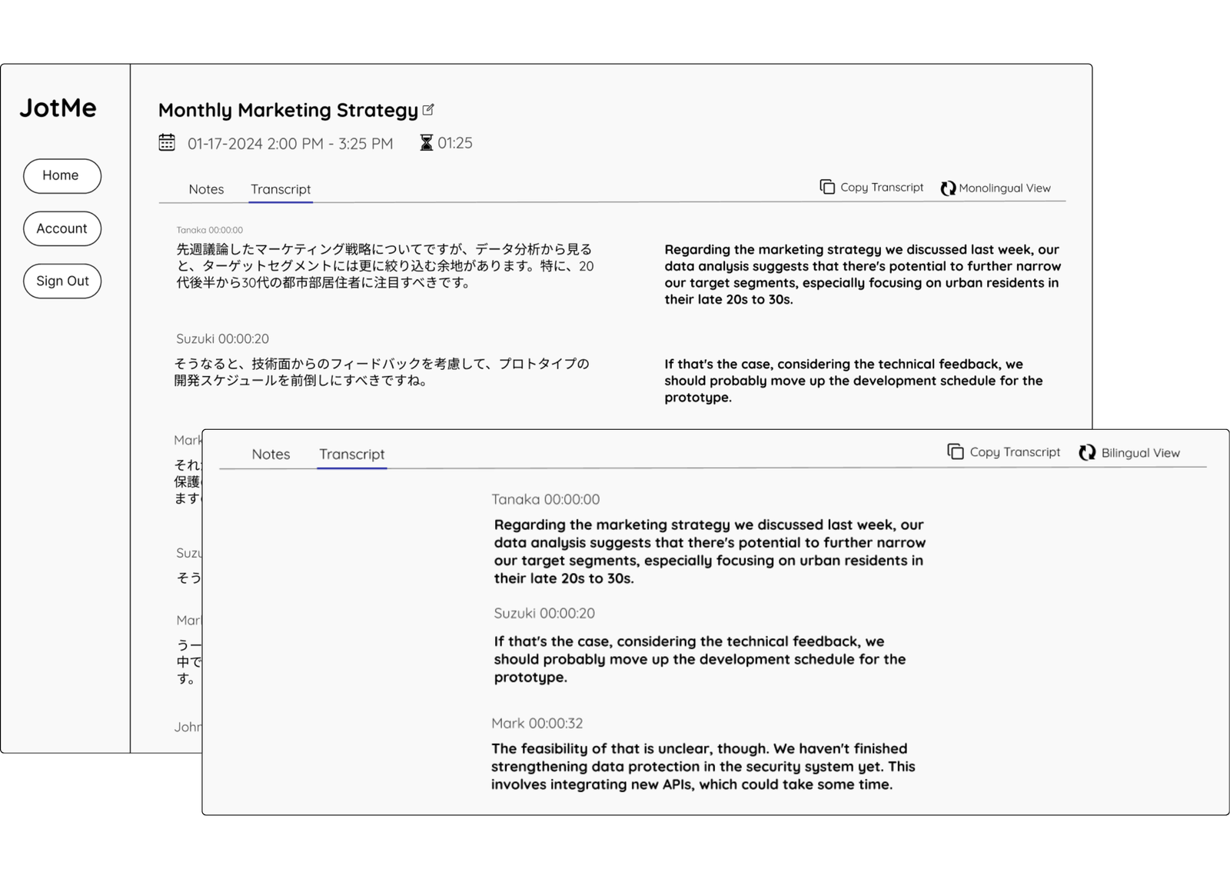Viewport: 1230px width, 879px height.
Task: Click Sign Out in the sidebar
Action: click(61, 281)
